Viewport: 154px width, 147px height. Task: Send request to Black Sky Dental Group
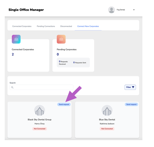click(64, 104)
